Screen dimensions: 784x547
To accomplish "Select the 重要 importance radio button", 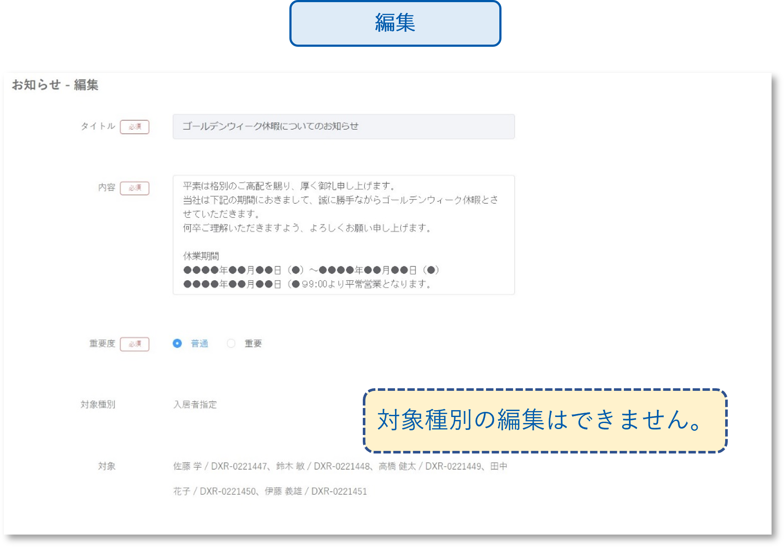I will tap(232, 343).
